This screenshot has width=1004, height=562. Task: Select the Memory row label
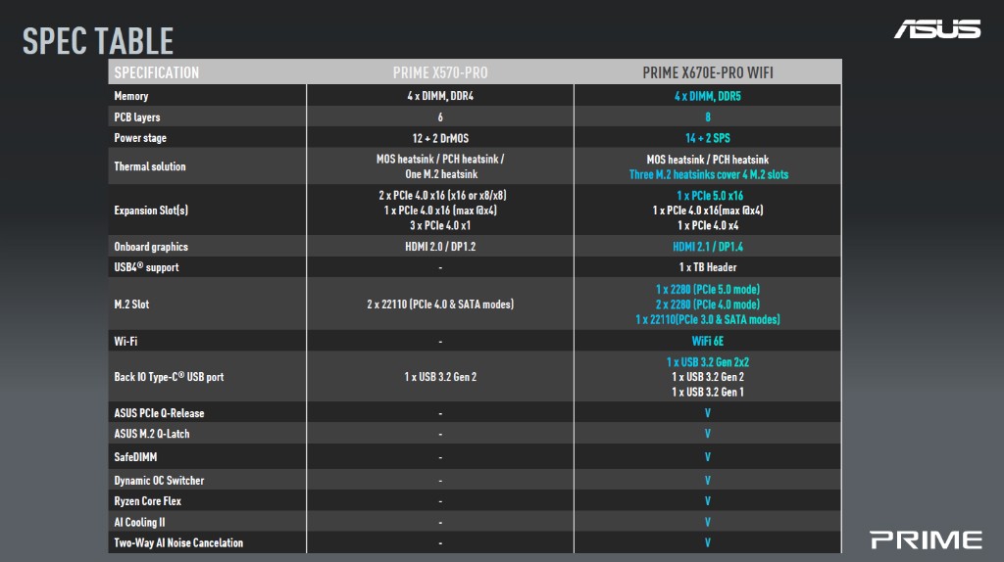pyautogui.click(x=131, y=96)
